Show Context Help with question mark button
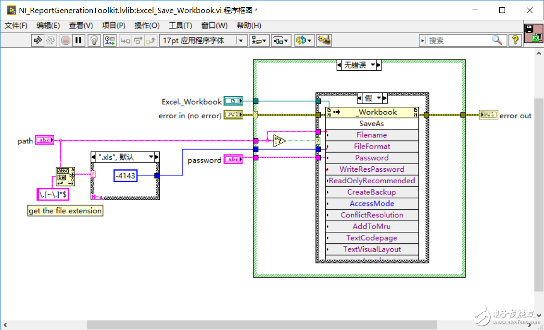Screen dimensions: 544x330 [x=515, y=40]
